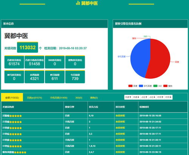Screen dimensions: 189x155
Task: Click the 360首页排位 0 tile
Action: (x=55, y=62)
